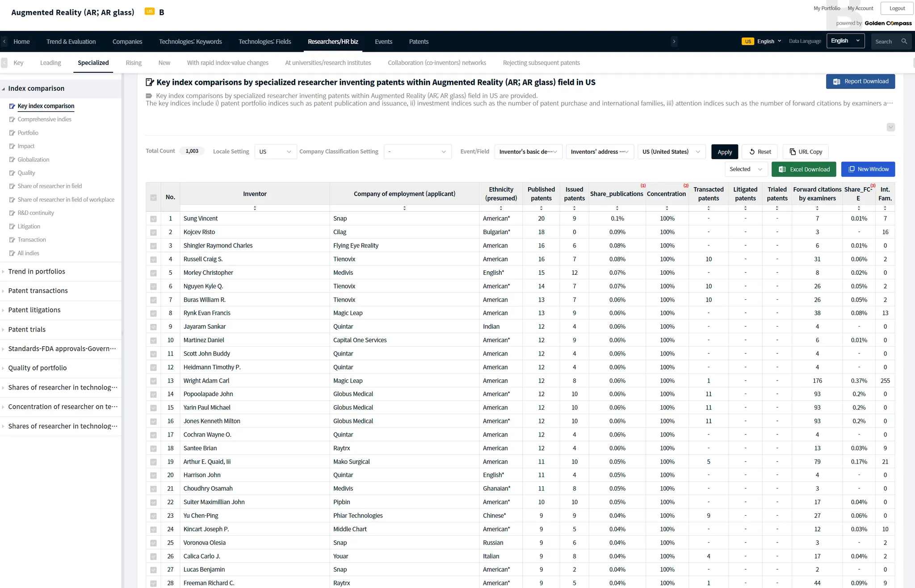Check the row for Morley Christopher
The image size is (915, 588).
pyautogui.click(x=153, y=273)
